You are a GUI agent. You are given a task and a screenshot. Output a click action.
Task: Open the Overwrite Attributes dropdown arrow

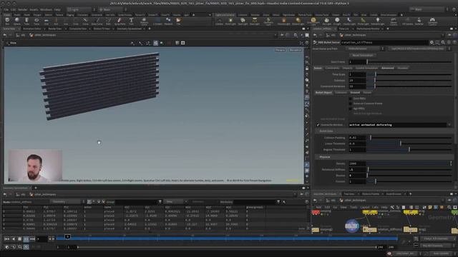(449, 125)
